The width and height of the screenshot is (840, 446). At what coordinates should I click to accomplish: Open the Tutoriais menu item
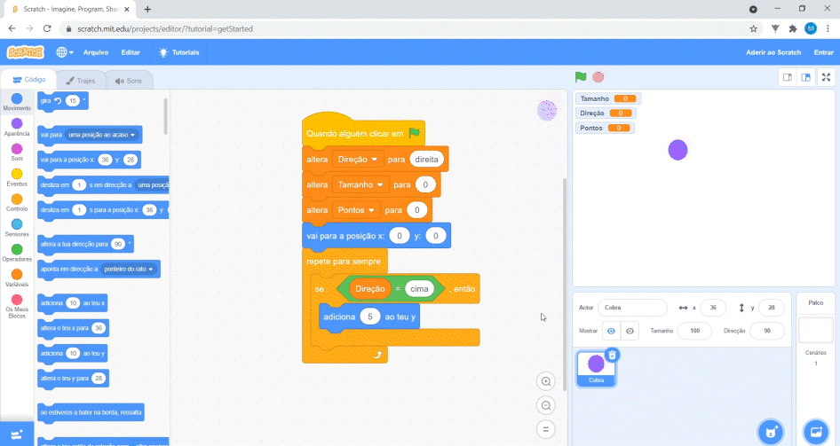tap(179, 52)
